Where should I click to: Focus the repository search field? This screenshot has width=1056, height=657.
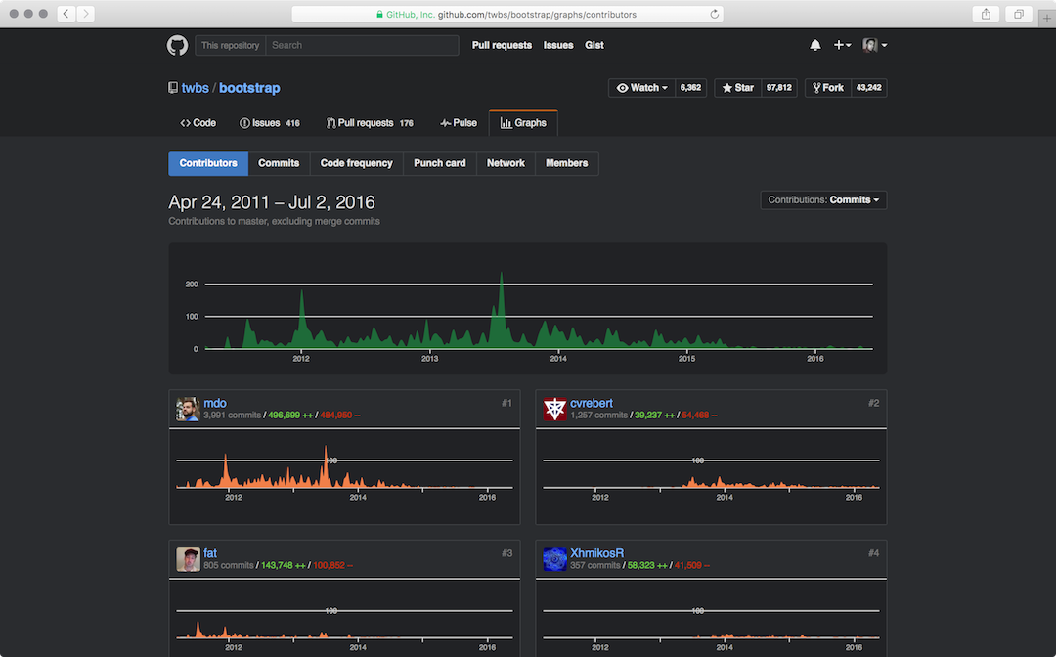click(362, 45)
